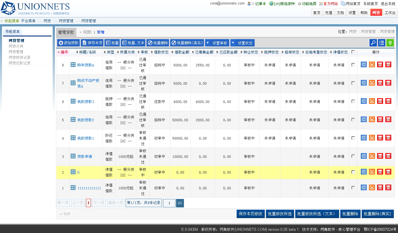398x233 pixels.
Task: Click orange edit icon for 我的贷款3 row
Action: (x=372, y=101)
